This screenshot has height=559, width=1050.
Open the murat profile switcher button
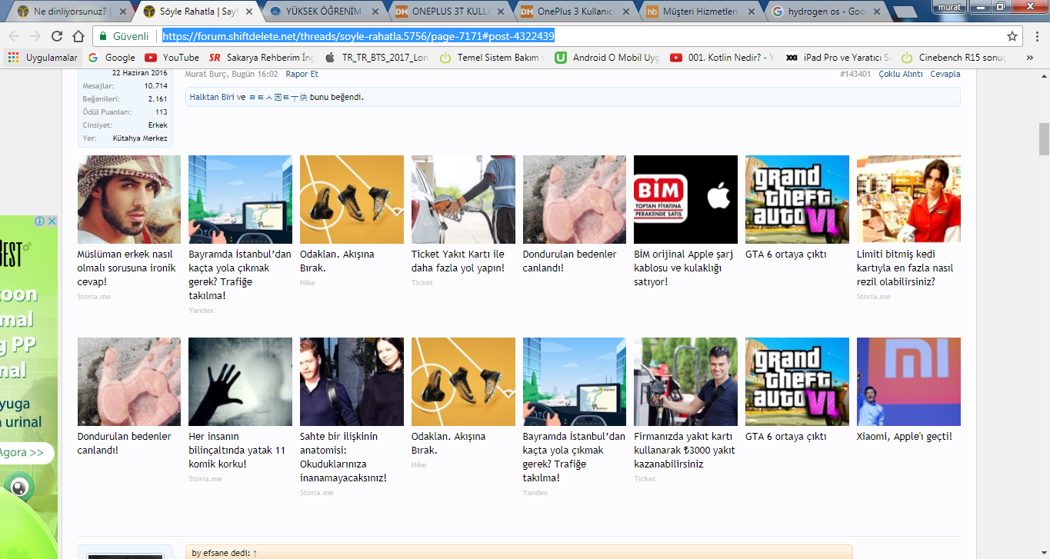(x=949, y=6)
